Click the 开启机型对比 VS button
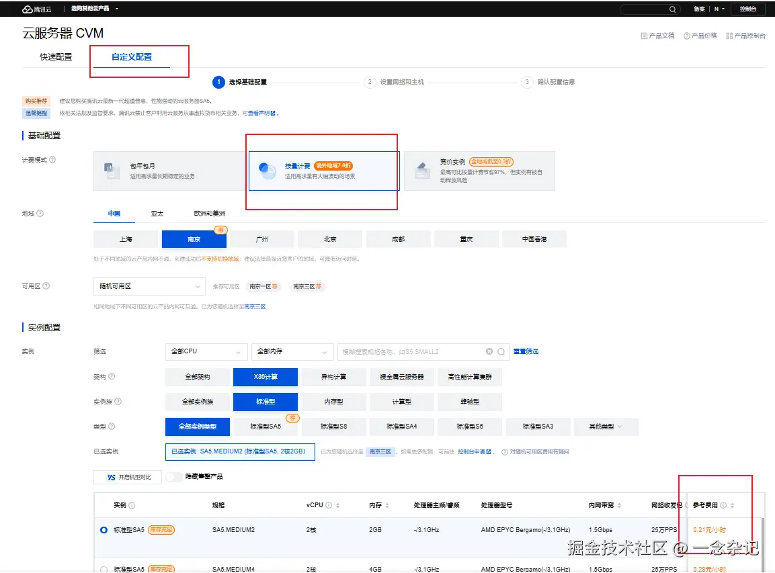The image size is (775, 573). point(128,477)
